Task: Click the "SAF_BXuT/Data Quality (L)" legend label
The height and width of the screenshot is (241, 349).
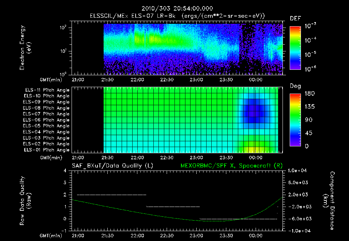Action: point(112,166)
